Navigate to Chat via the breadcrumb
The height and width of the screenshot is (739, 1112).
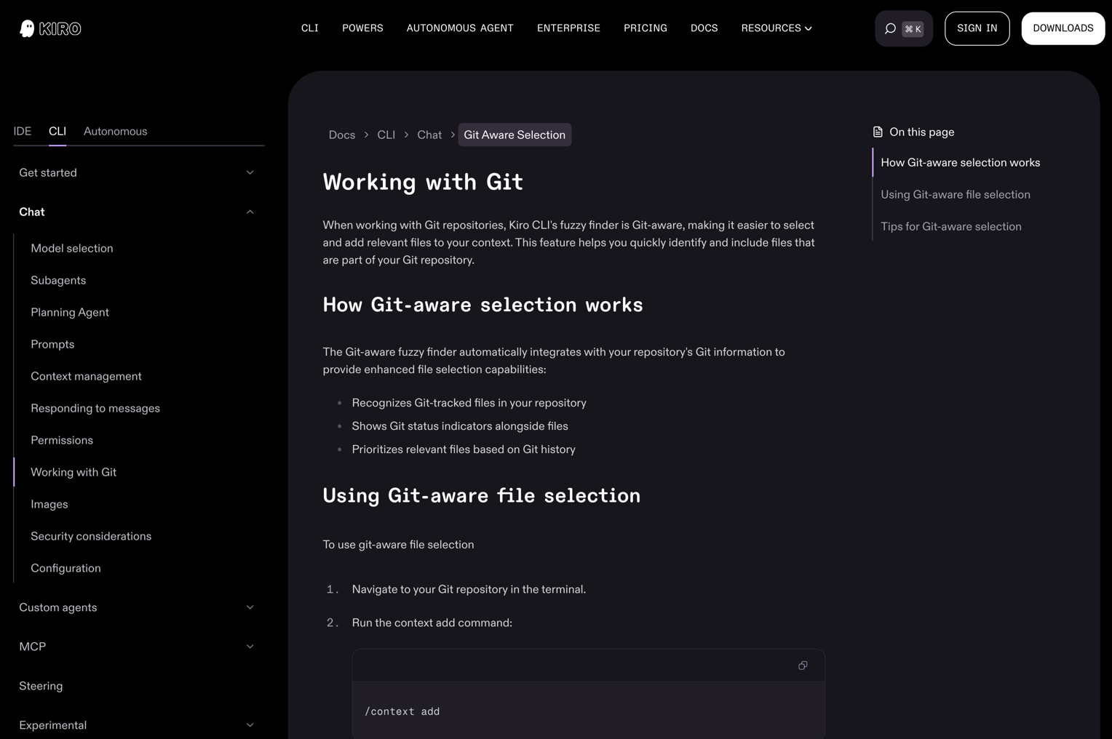click(429, 135)
